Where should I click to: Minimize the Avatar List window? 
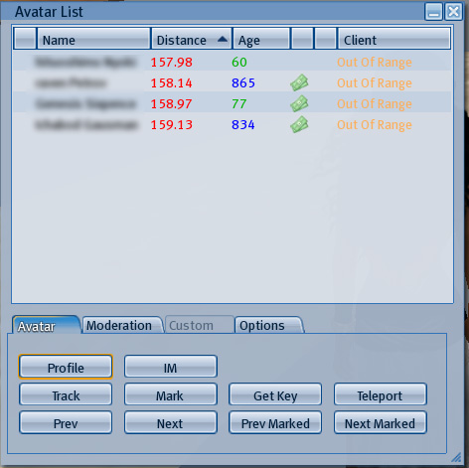coord(434,12)
